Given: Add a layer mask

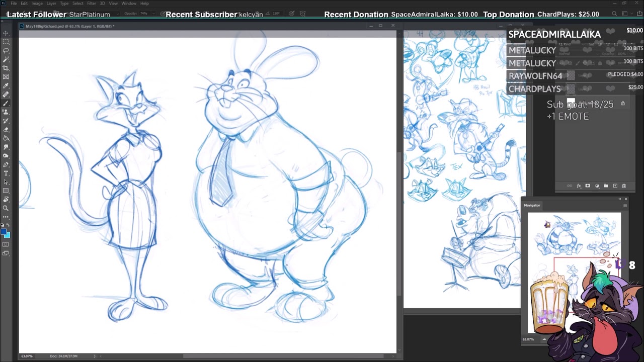Looking at the screenshot, I should click(588, 186).
